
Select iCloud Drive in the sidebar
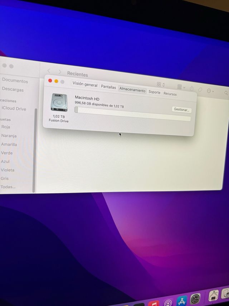[x=14, y=108]
